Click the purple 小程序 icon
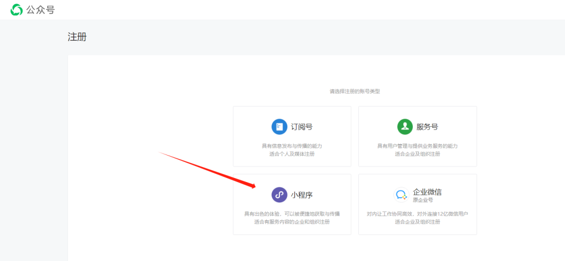 [279, 195]
